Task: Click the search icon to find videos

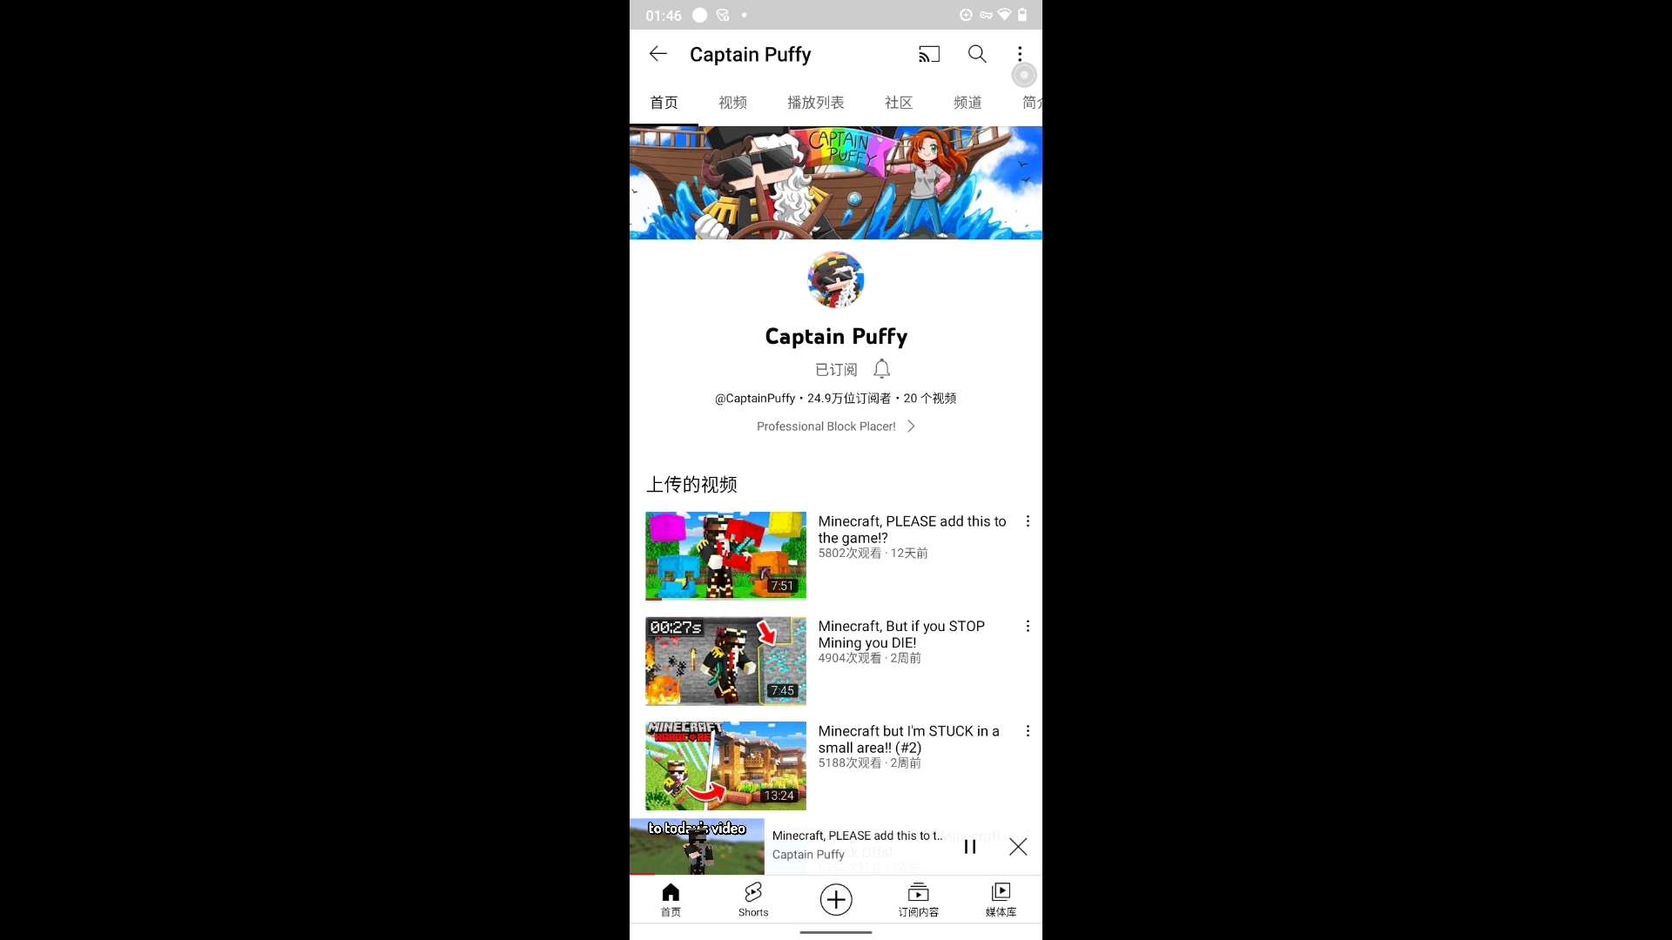Action: [x=977, y=54]
